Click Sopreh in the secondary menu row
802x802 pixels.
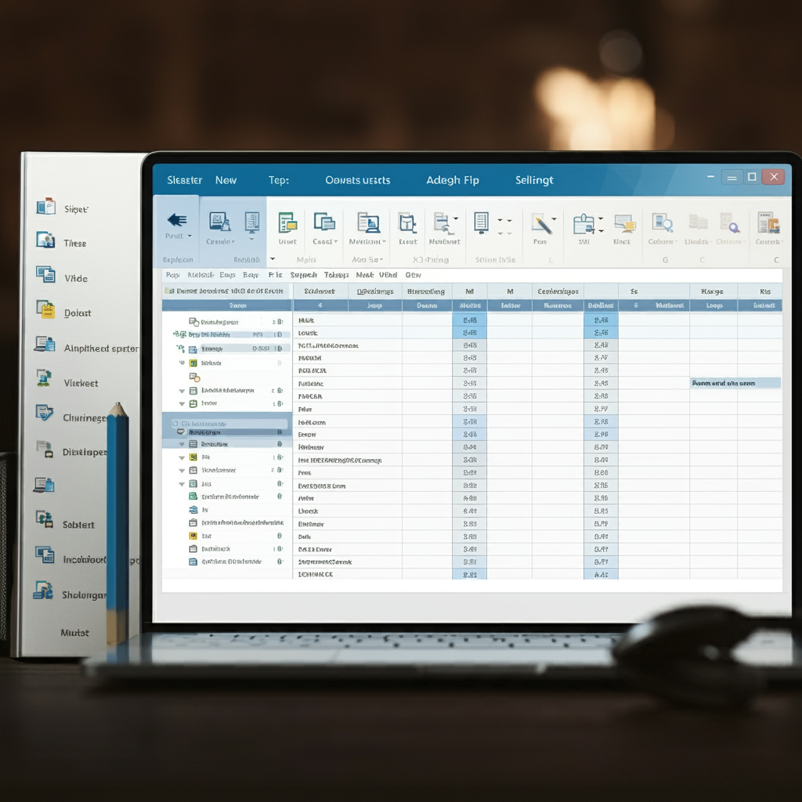304,275
